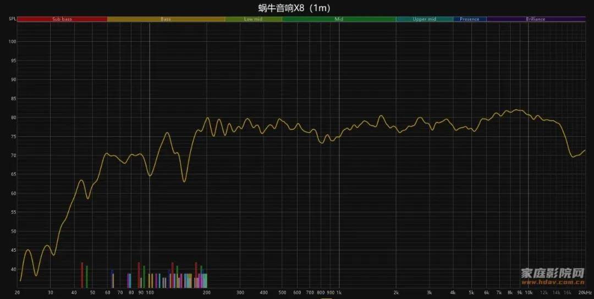The image size is (594, 299).
Task: Select the Bass frequency band bar
Action: 166,19
